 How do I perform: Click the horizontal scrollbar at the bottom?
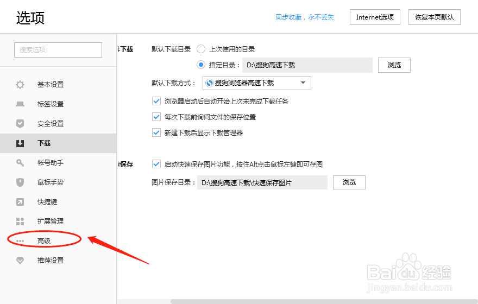(324, 302)
